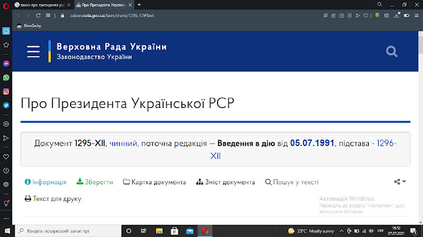Click the weather widget Mostly sunny

[311, 231]
